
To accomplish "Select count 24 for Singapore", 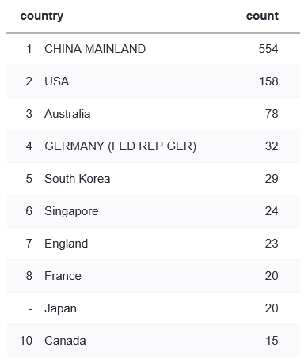I will [x=272, y=211].
